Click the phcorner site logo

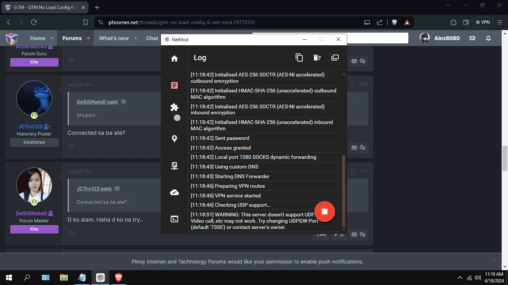[x=12, y=38]
